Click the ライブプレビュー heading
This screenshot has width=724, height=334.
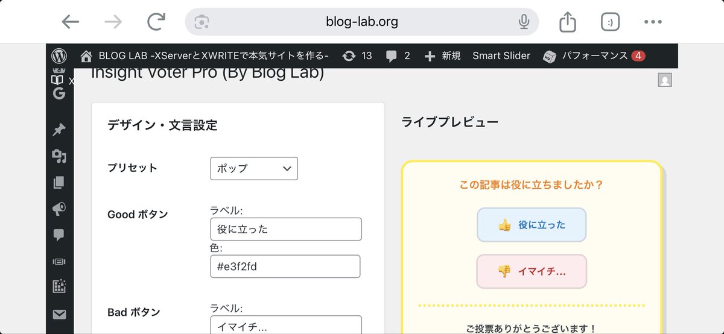450,122
